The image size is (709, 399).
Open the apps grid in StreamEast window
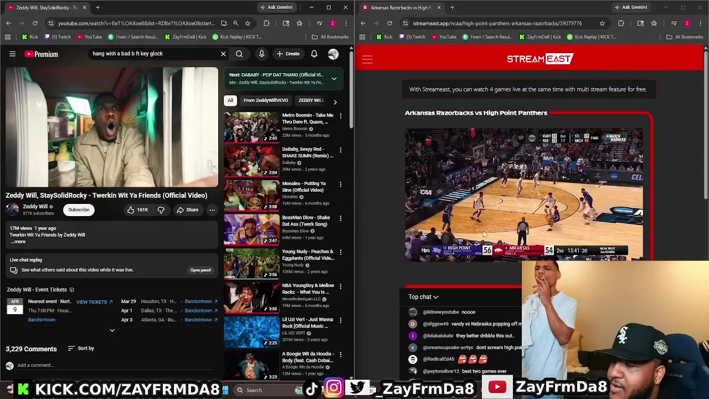coord(362,37)
